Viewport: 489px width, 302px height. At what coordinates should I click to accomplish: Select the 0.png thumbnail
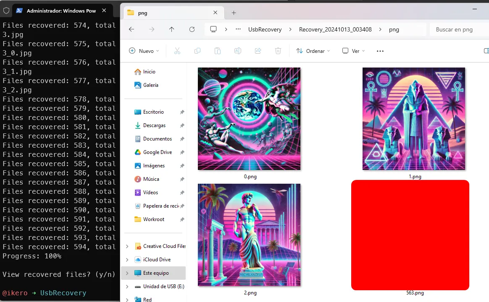(x=249, y=119)
